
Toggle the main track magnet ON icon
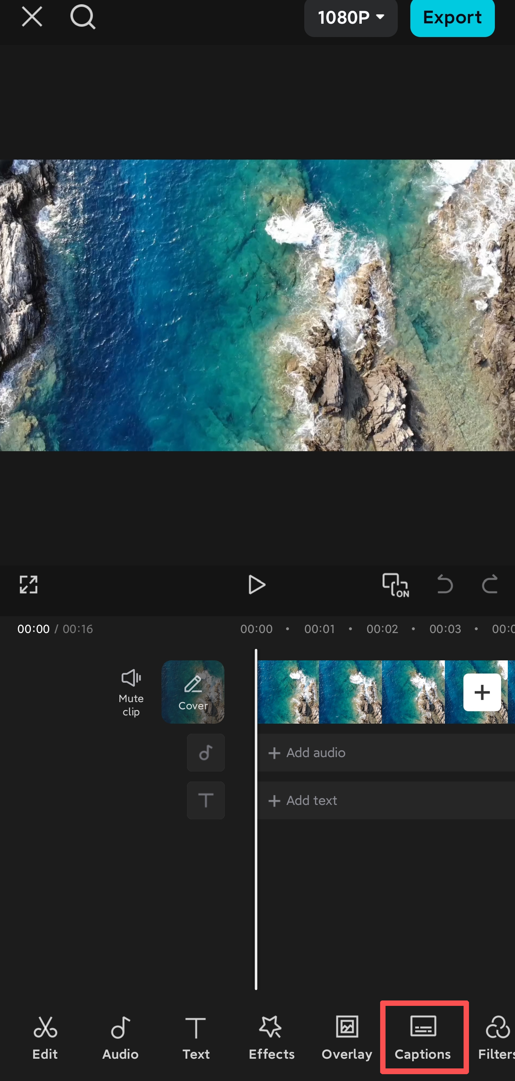[395, 585]
